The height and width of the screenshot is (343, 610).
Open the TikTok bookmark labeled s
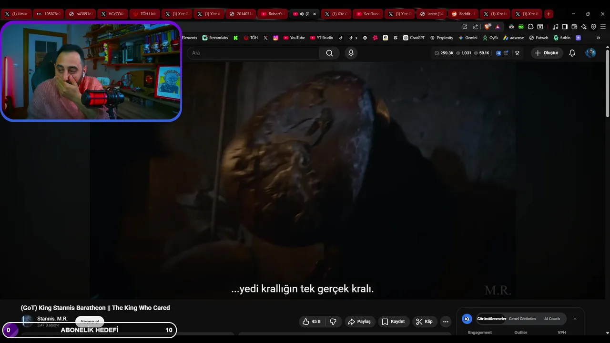pos(353,38)
